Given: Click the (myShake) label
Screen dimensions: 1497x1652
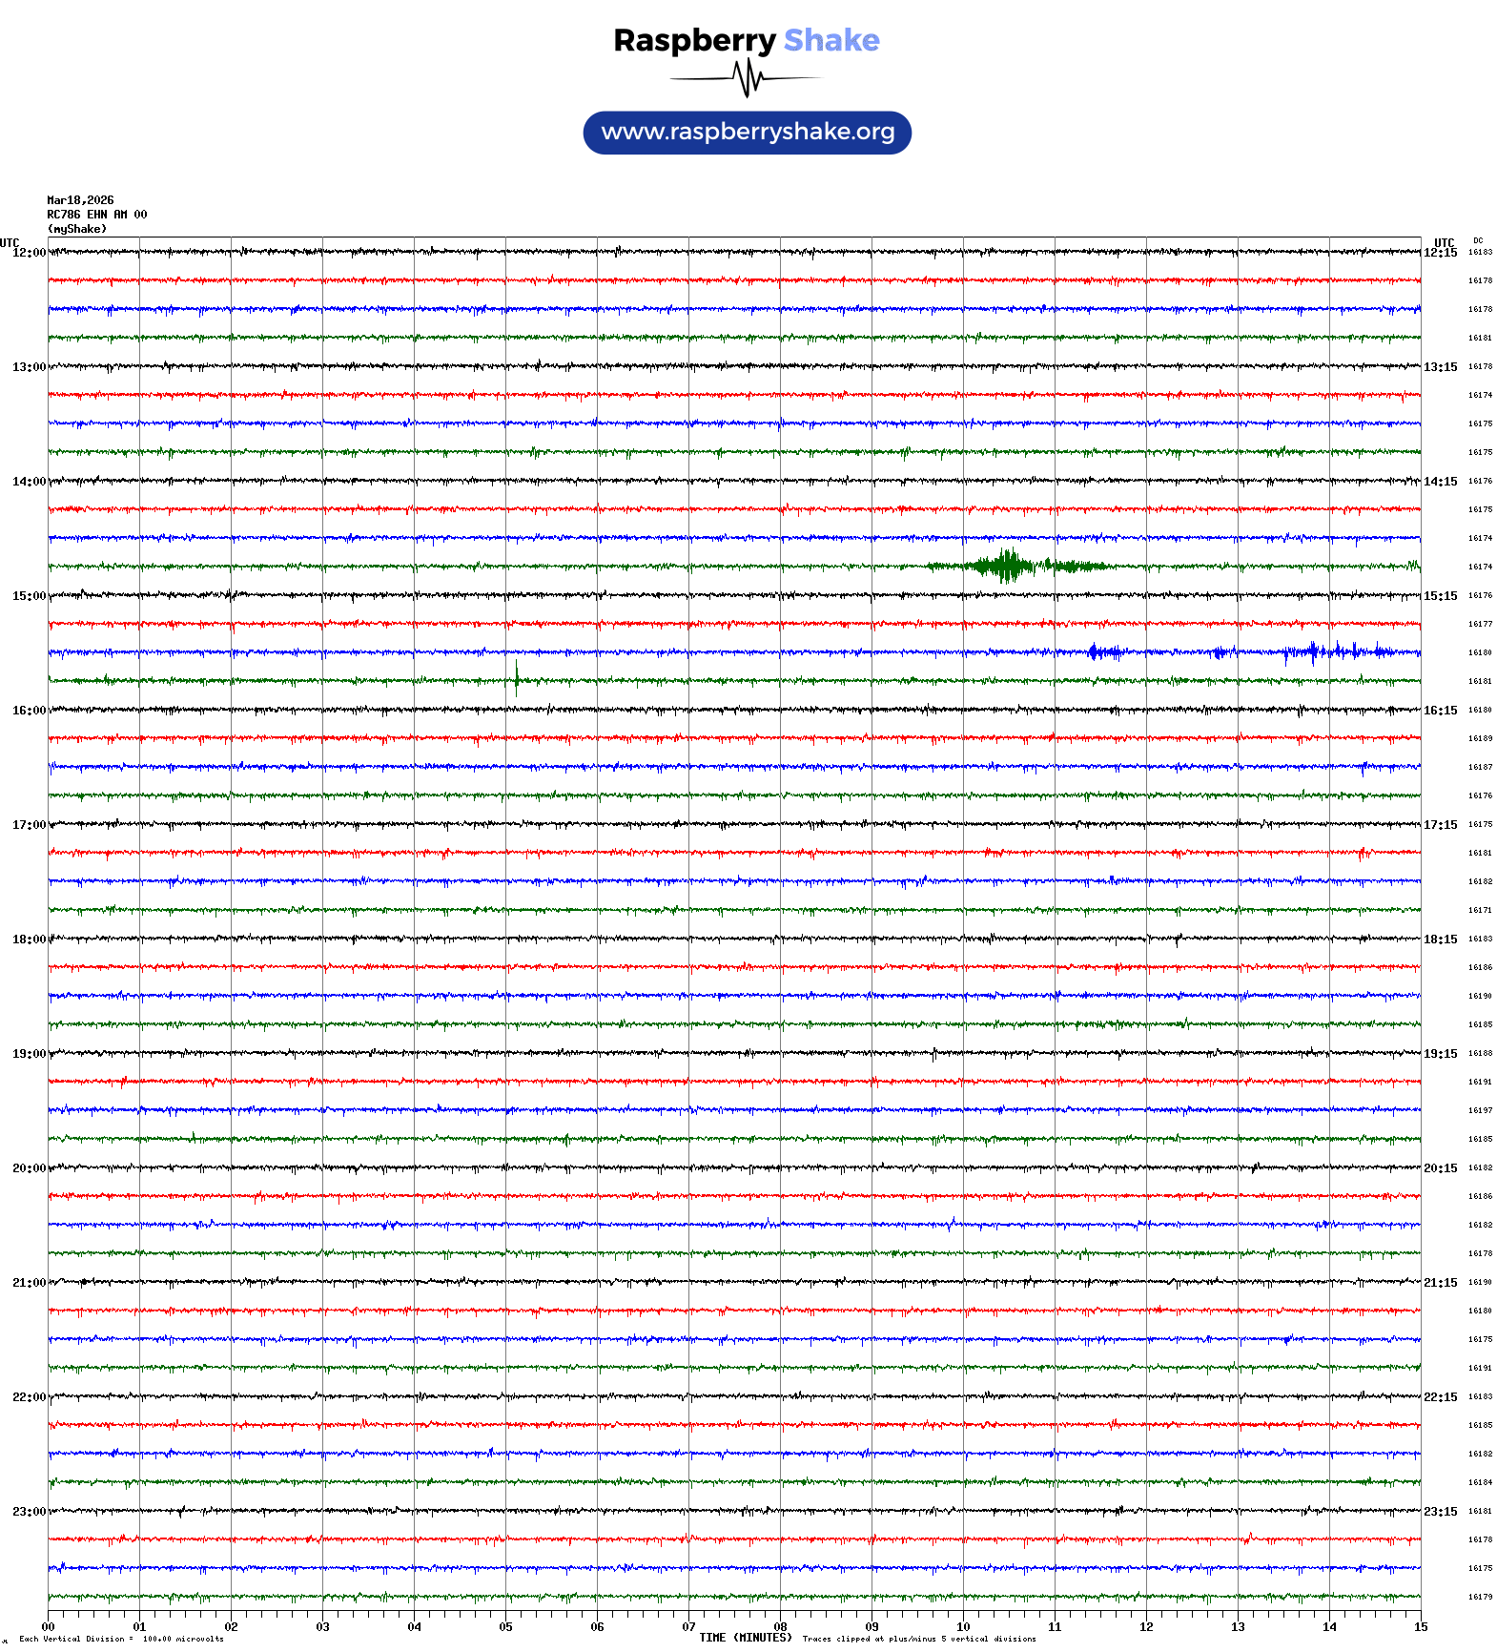Looking at the screenshot, I should point(76,229).
